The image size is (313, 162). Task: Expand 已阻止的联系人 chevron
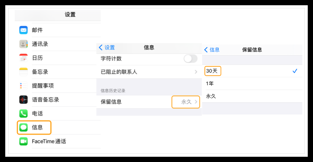[196, 72]
